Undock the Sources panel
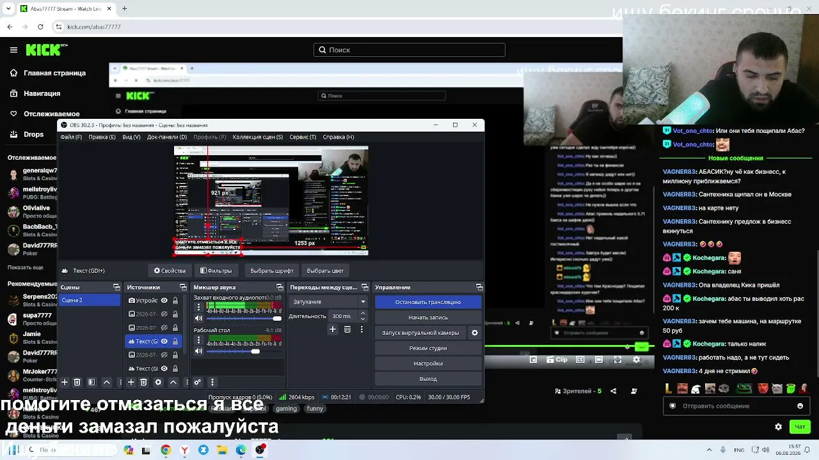 coord(183,287)
